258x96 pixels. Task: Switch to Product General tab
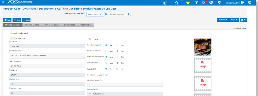tap(13, 25)
